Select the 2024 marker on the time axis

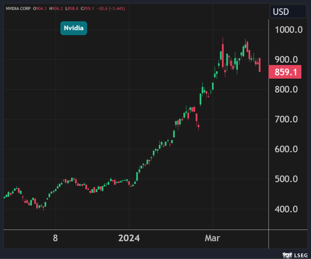[129, 238]
